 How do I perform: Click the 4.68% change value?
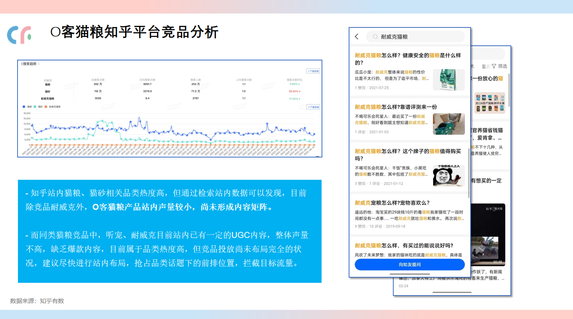294,84
